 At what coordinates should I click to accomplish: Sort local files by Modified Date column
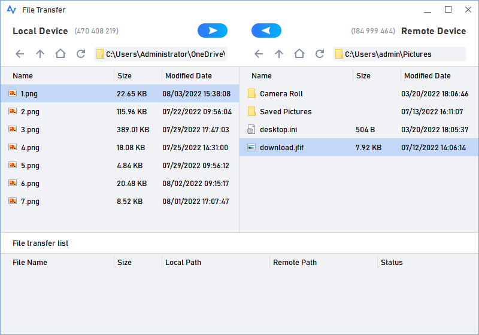click(188, 76)
